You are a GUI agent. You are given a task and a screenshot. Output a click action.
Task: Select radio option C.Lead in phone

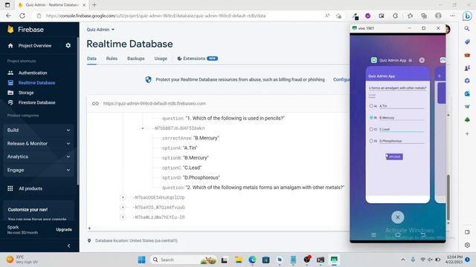pos(371,129)
